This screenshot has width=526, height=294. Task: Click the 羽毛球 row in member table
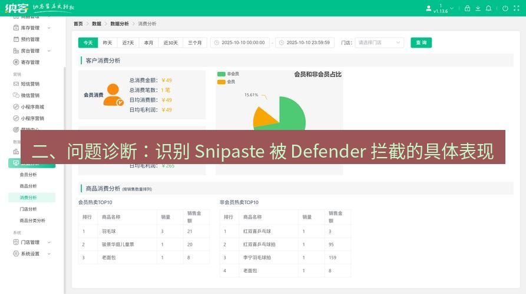pyautogui.click(x=144, y=232)
